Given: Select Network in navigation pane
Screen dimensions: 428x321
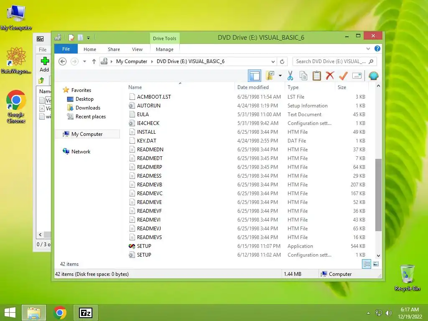Looking at the screenshot, I should click(81, 151).
